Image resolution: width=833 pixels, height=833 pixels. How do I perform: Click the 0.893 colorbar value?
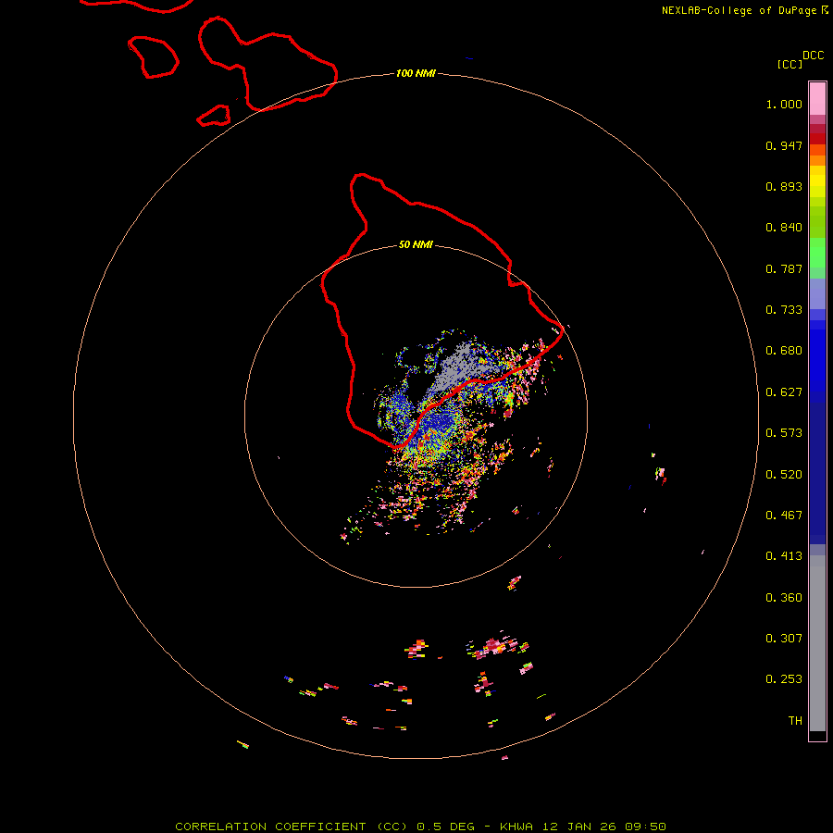point(784,186)
